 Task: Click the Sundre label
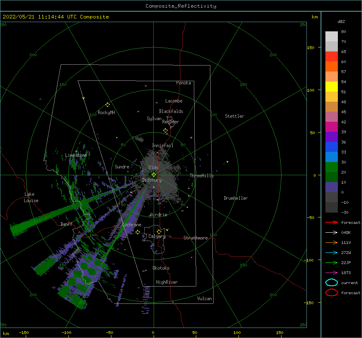point(122,166)
